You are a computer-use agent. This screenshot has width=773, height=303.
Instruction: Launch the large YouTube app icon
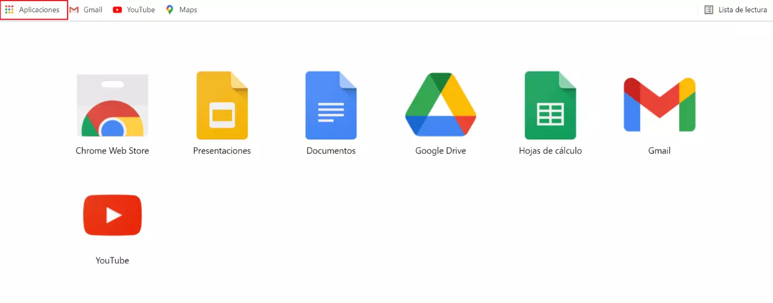pyautogui.click(x=112, y=215)
